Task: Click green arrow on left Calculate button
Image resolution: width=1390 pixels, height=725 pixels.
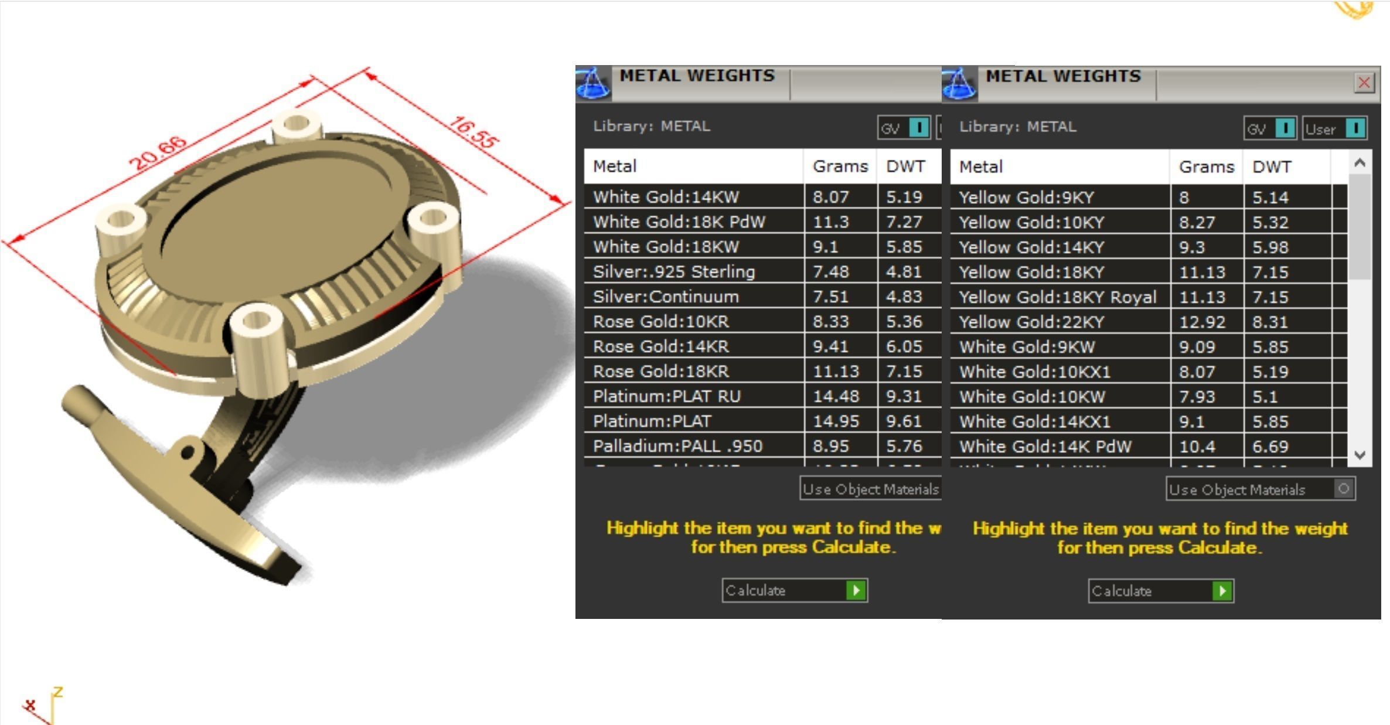Action: 856,590
